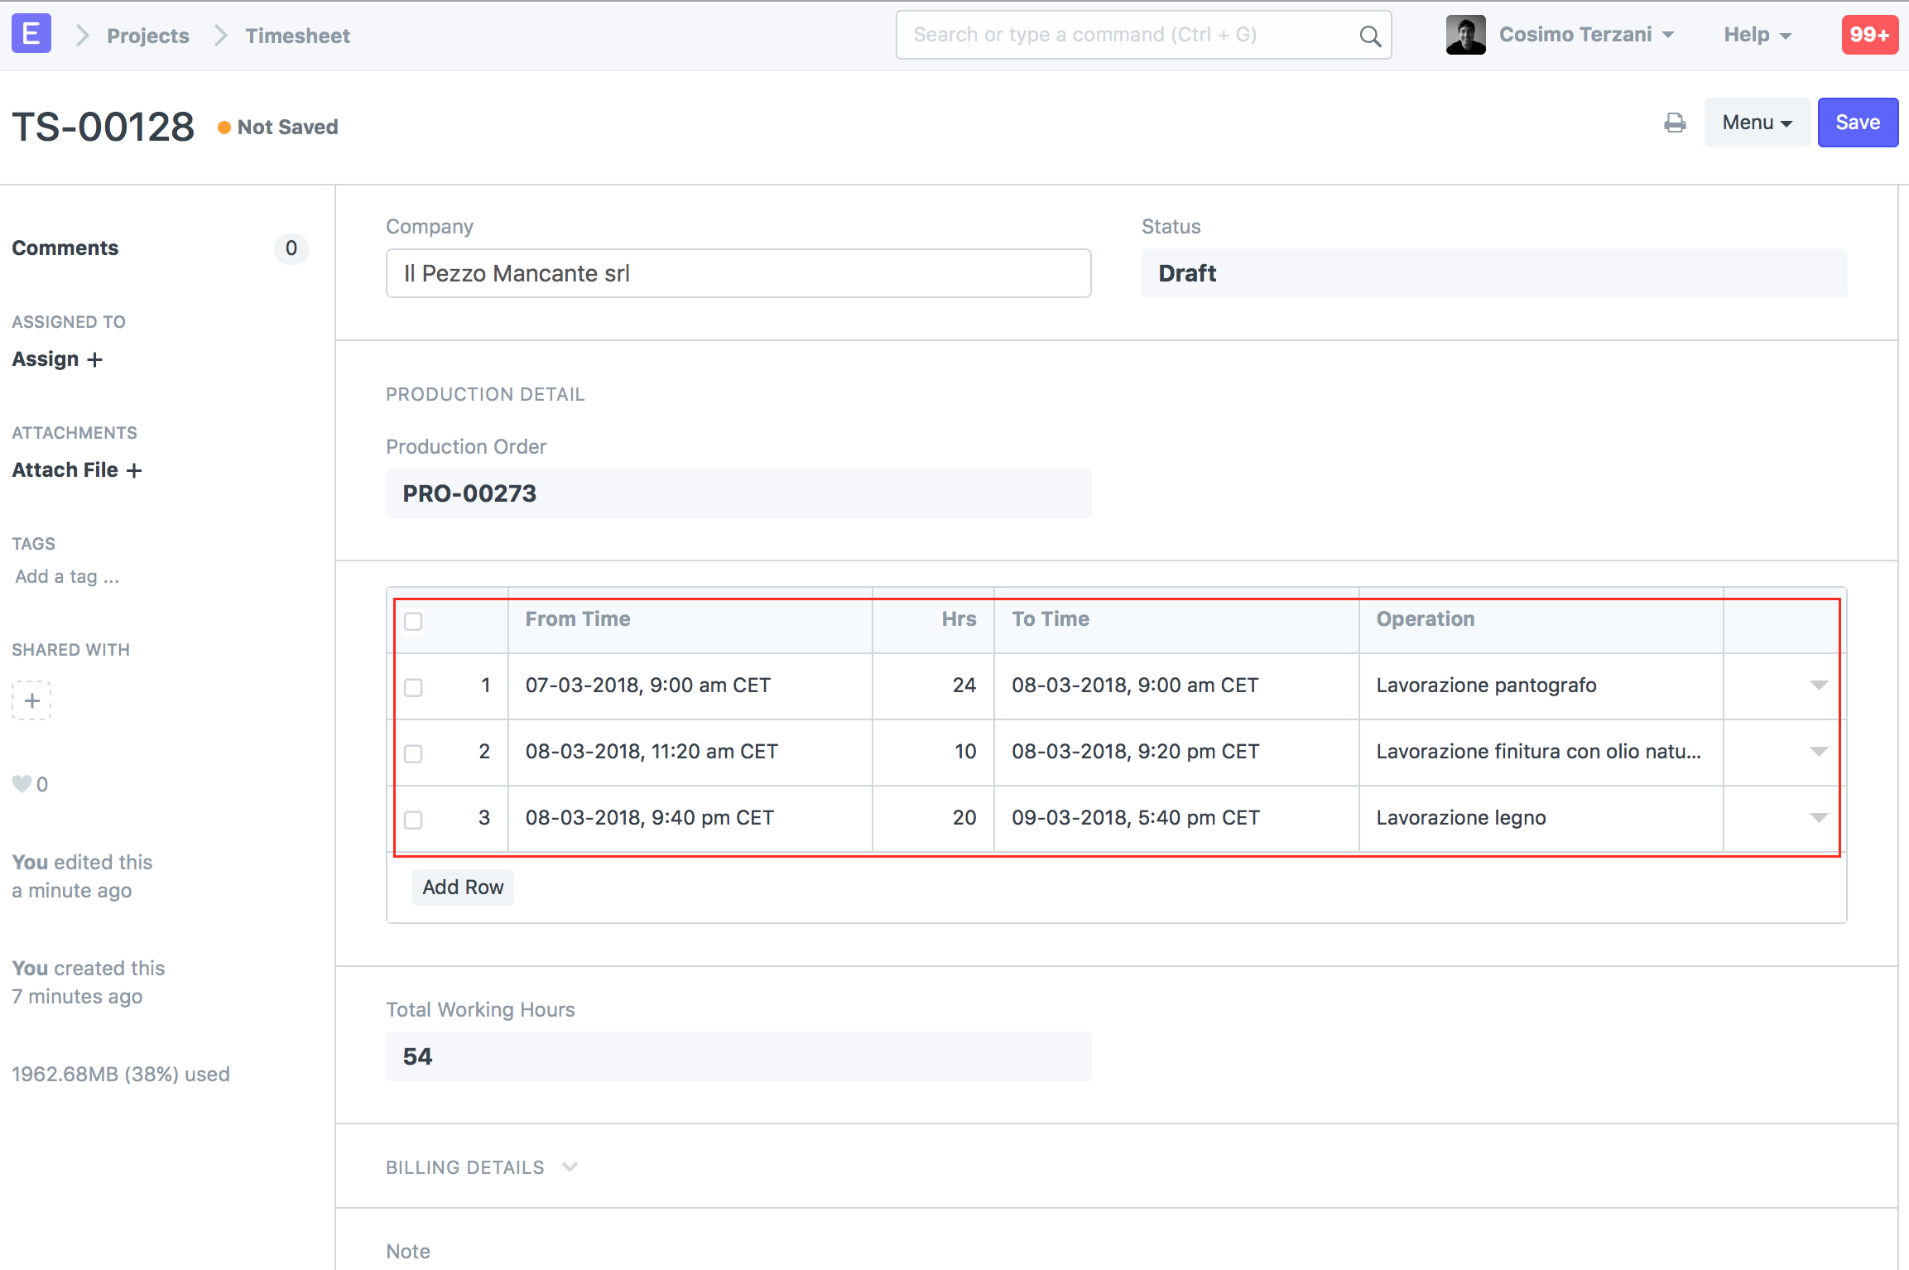Image resolution: width=1909 pixels, height=1270 pixels.
Task: Open notifications via the 99+ badge
Action: [x=1869, y=34]
